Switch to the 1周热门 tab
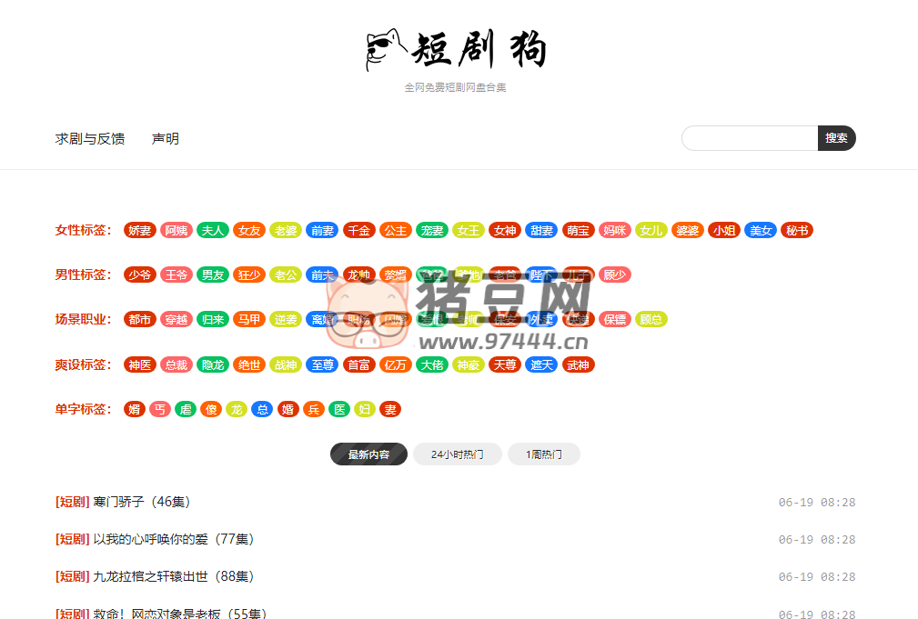 click(543, 454)
